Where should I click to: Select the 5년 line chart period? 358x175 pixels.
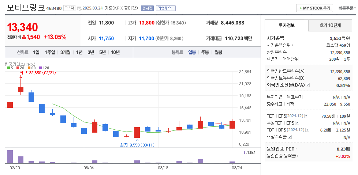click(102, 52)
